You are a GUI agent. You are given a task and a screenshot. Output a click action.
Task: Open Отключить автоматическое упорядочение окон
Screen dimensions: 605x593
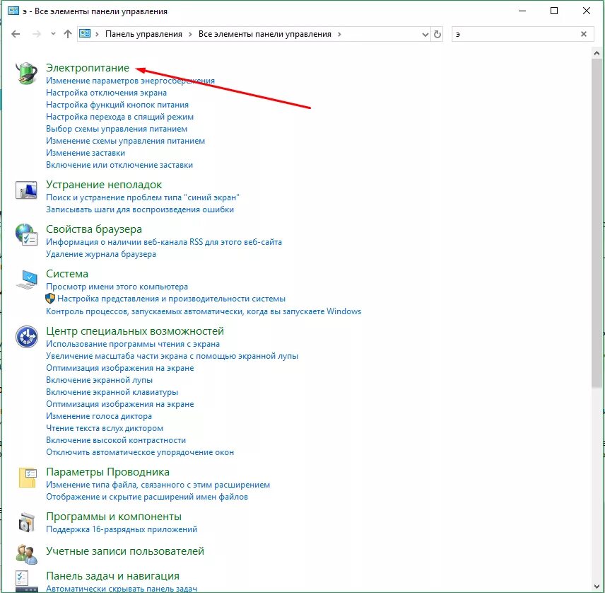[140, 452]
